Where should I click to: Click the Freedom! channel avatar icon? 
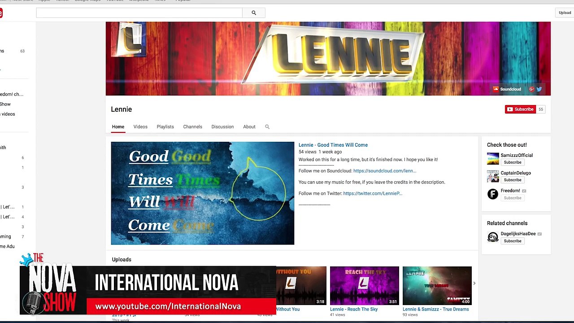(x=493, y=194)
